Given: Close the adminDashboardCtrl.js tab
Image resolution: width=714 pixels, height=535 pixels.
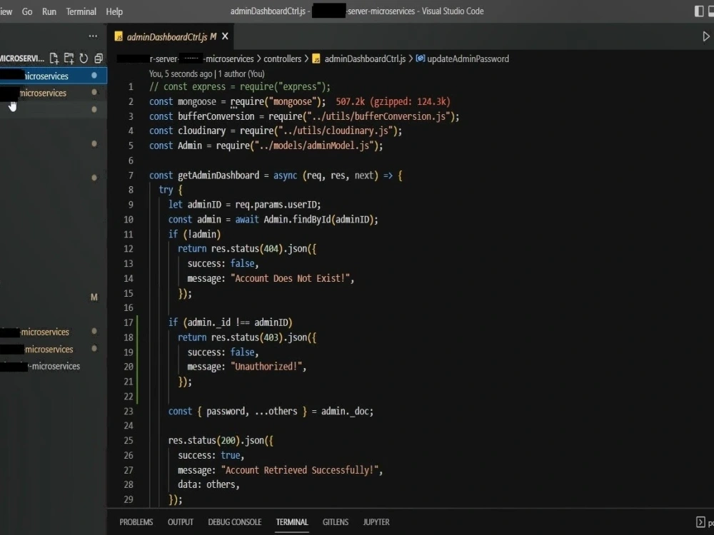Looking at the screenshot, I should click(225, 36).
